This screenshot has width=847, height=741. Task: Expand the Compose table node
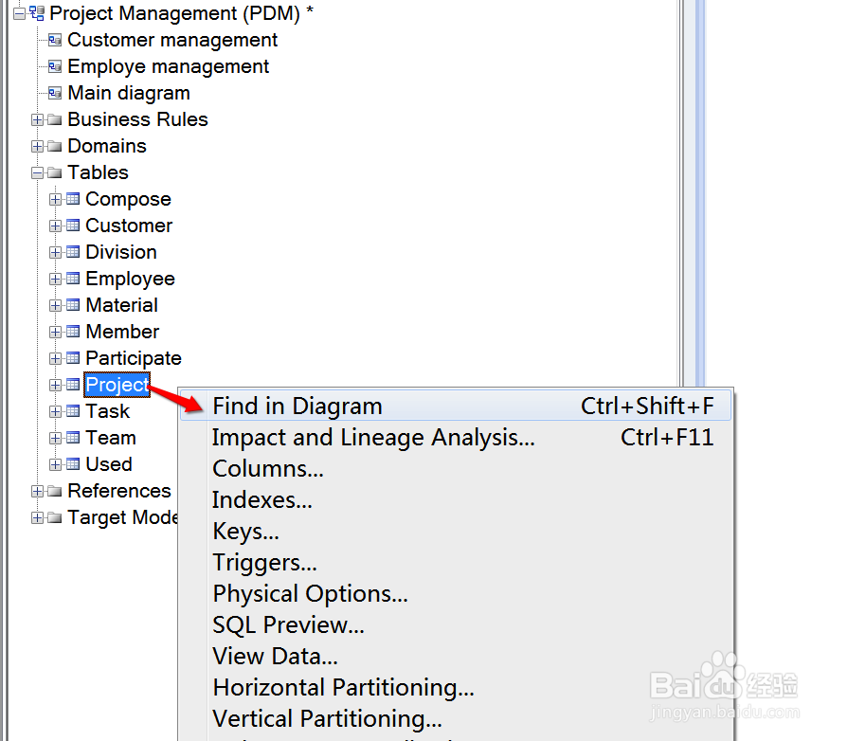(55, 199)
